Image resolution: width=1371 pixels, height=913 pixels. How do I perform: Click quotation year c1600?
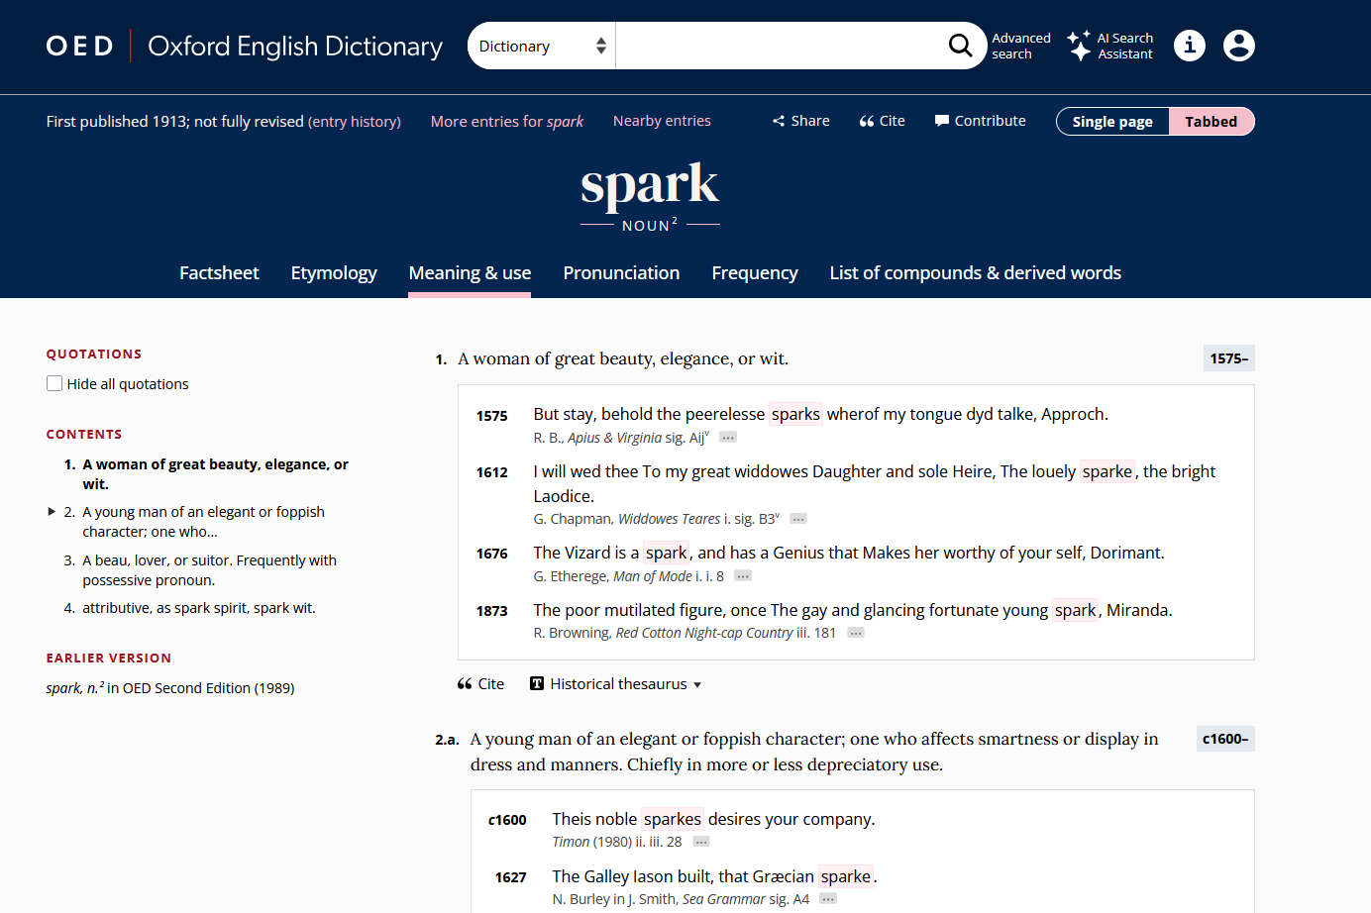click(507, 820)
